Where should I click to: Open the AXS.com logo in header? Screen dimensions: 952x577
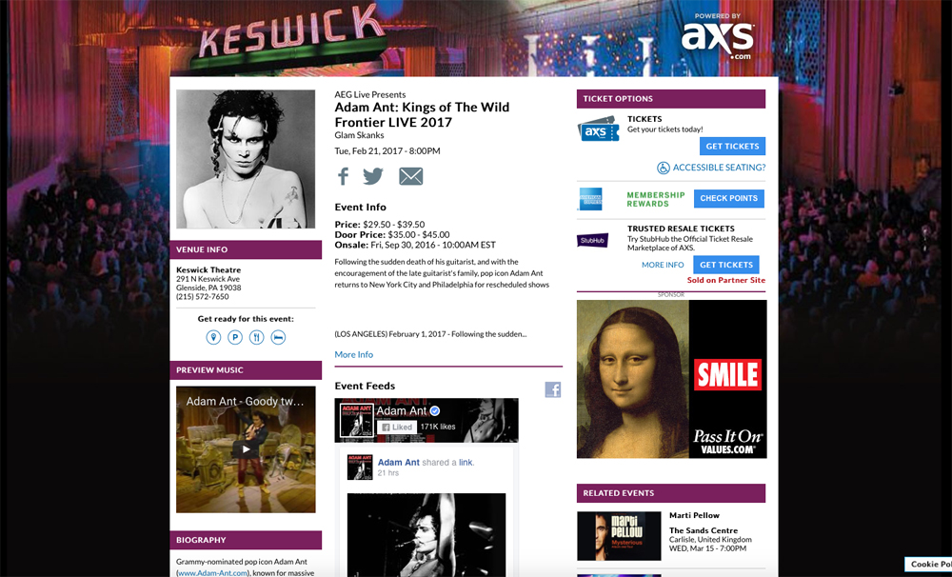(717, 38)
